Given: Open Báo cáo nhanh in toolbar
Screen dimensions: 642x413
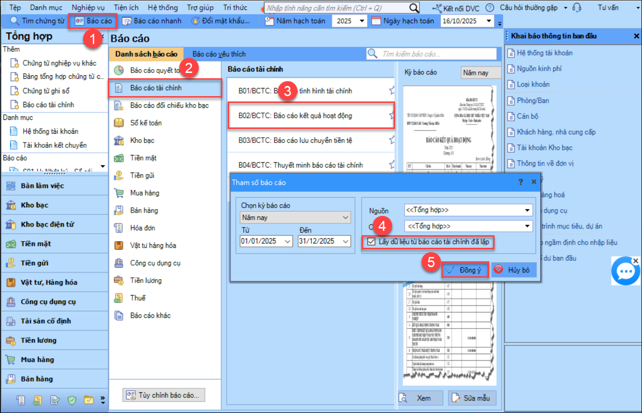Looking at the screenshot, I should tap(151, 21).
